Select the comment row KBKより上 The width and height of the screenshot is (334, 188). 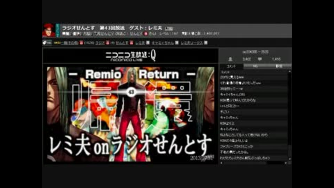click(254, 123)
